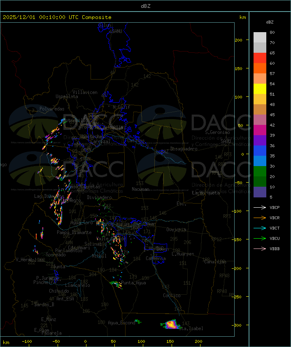This screenshot has width=291, height=347.
Task: Click the dBZ title at top center
Action: tap(146, 6)
